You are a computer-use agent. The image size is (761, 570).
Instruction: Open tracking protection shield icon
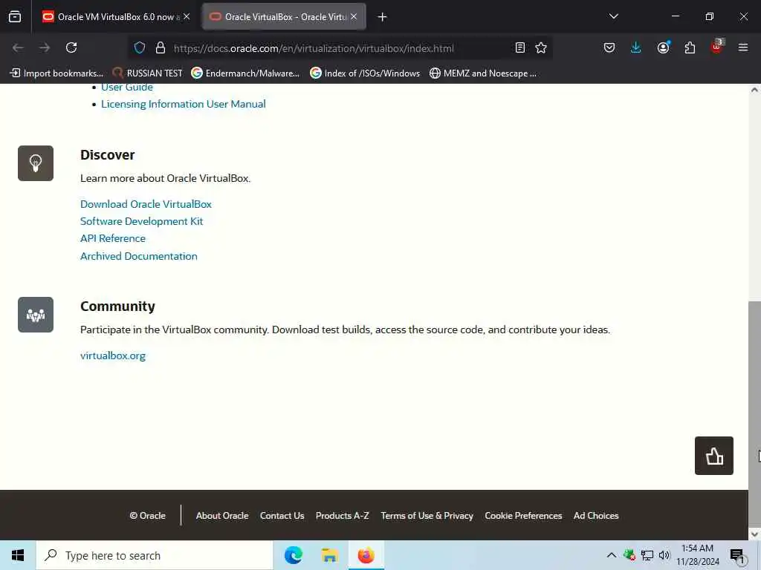coord(140,47)
